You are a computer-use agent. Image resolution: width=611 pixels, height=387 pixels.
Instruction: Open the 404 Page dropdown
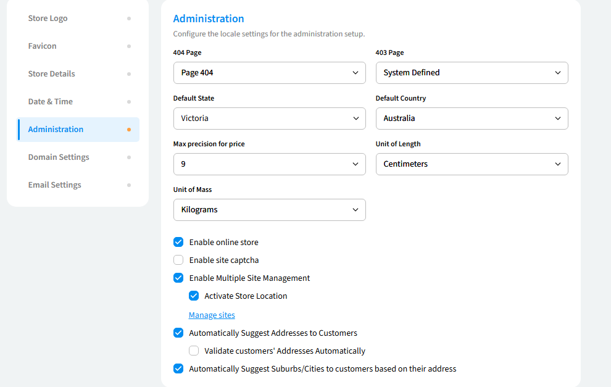point(269,73)
